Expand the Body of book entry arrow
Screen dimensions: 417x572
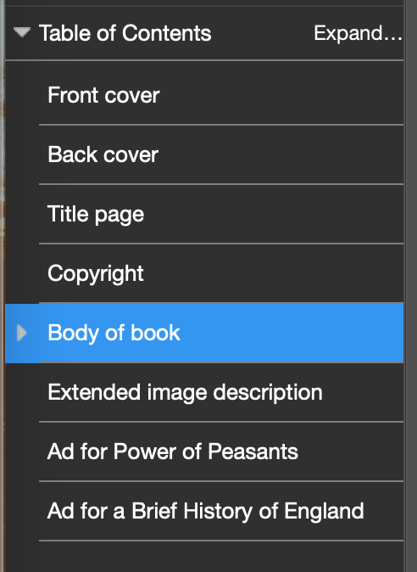(x=22, y=333)
